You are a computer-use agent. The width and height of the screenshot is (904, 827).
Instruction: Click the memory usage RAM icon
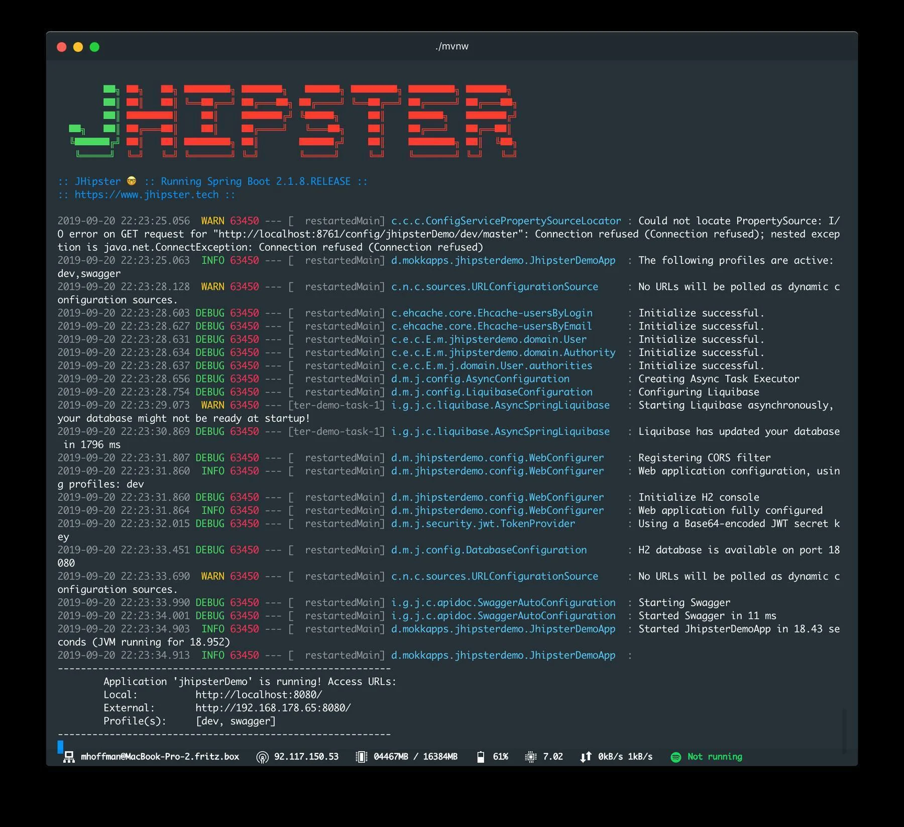[x=361, y=757]
